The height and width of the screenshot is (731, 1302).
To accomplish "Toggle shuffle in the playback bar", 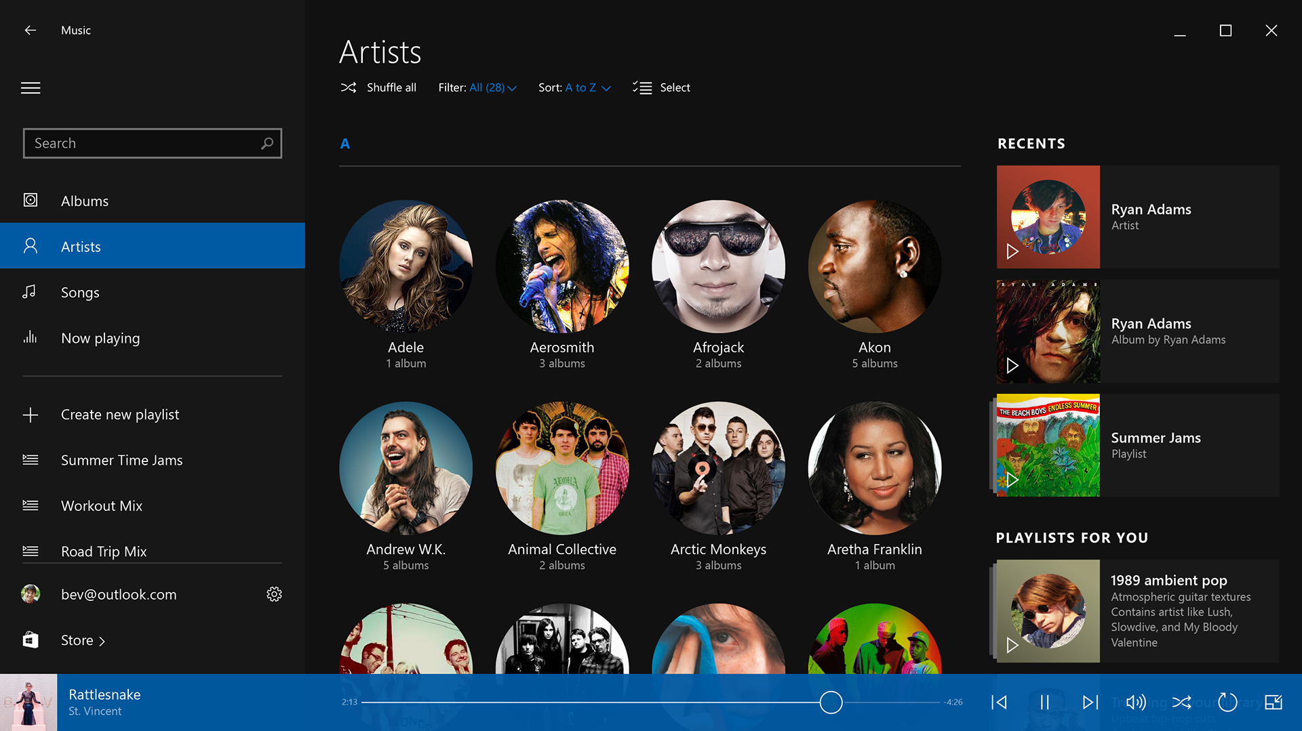I will click(1181, 703).
